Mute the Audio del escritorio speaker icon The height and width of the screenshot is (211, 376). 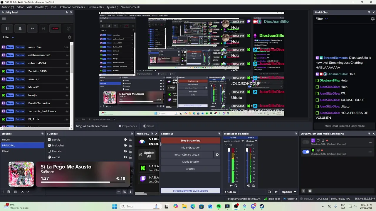231,186
